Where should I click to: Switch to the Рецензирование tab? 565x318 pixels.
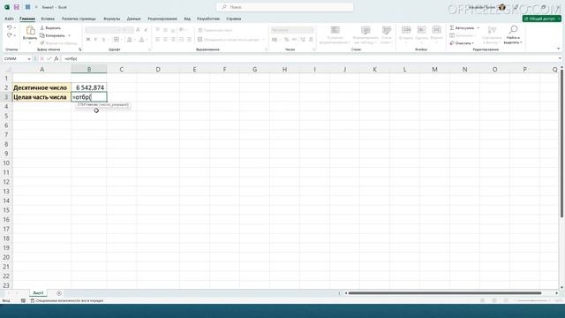162,19
